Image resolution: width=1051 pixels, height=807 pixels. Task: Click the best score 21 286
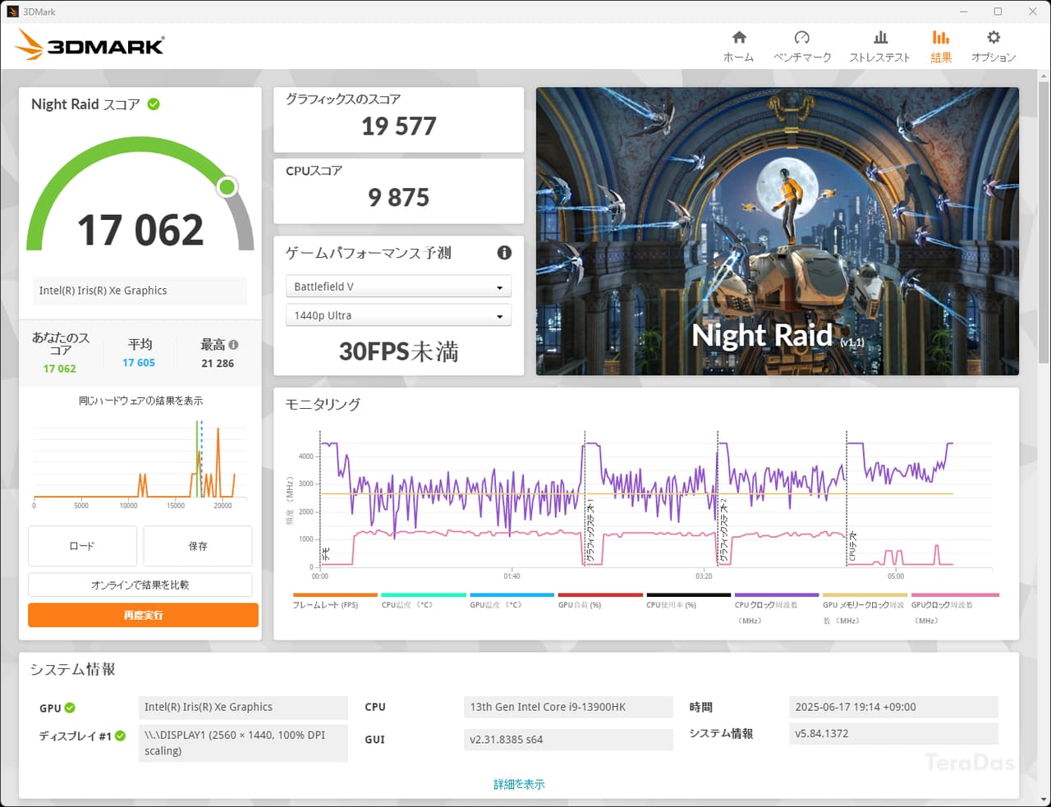point(218,363)
